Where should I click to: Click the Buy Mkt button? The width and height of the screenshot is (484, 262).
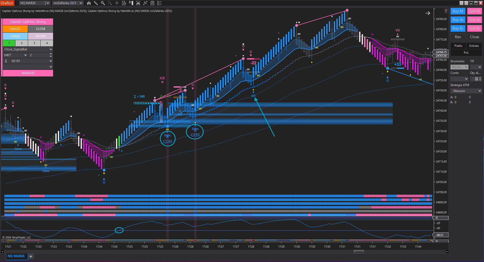[458, 11]
